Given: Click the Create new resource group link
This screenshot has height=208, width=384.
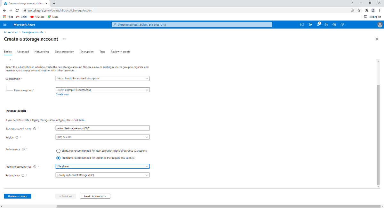Looking at the screenshot, I should click(x=62, y=94).
